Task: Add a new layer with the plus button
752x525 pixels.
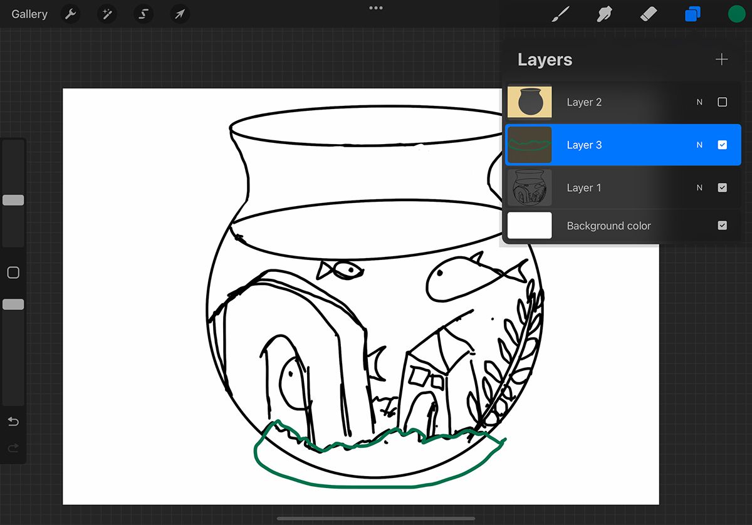Action: (721, 59)
